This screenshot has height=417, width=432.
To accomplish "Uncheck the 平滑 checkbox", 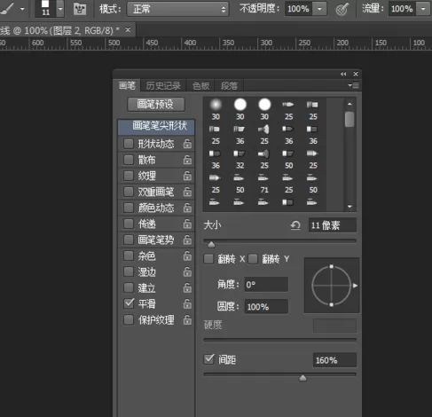I will 129,303.
